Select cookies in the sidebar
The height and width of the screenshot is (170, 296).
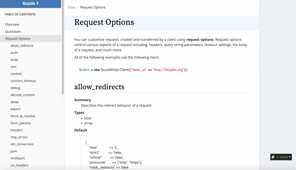(16, 74)
